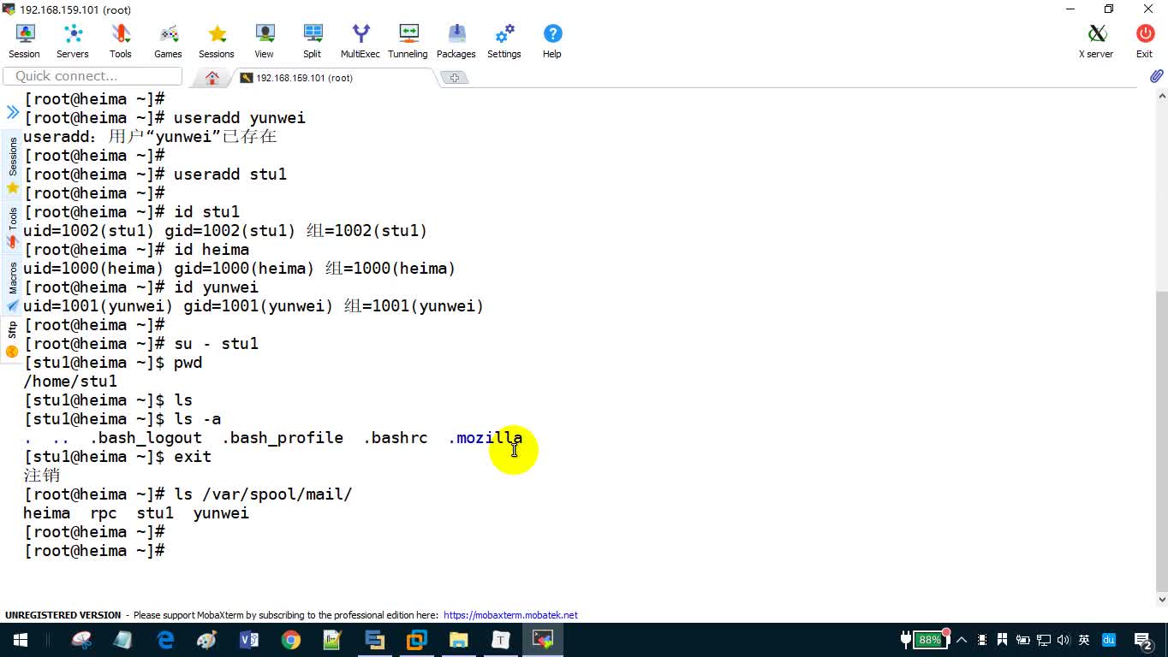Select the Split terminal icon
Viewport: 1168px width, 657px height.
(x=313, y=40)
